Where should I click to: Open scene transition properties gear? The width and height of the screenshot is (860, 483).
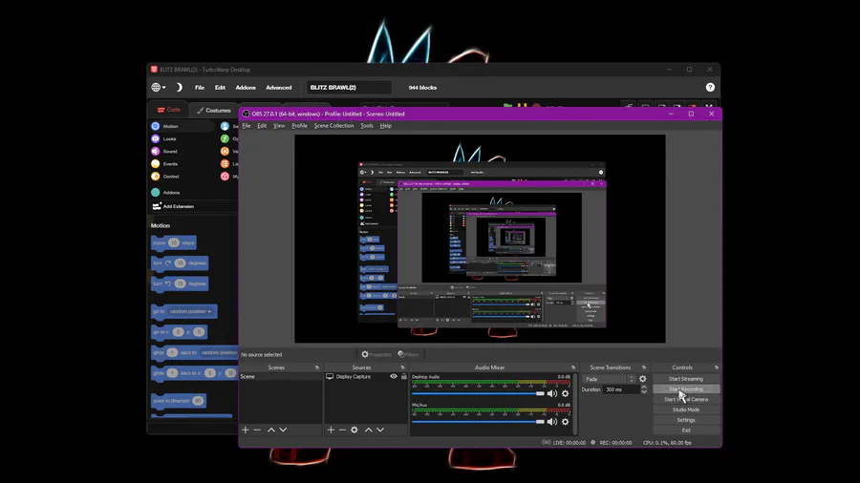[643, 379]
